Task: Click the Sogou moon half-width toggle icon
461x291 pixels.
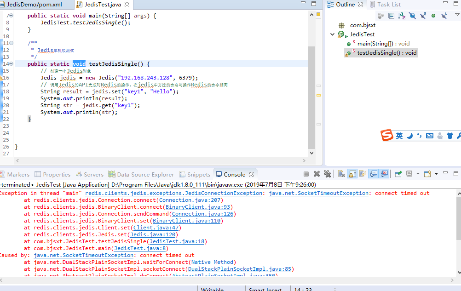Action: pos(409,136)
